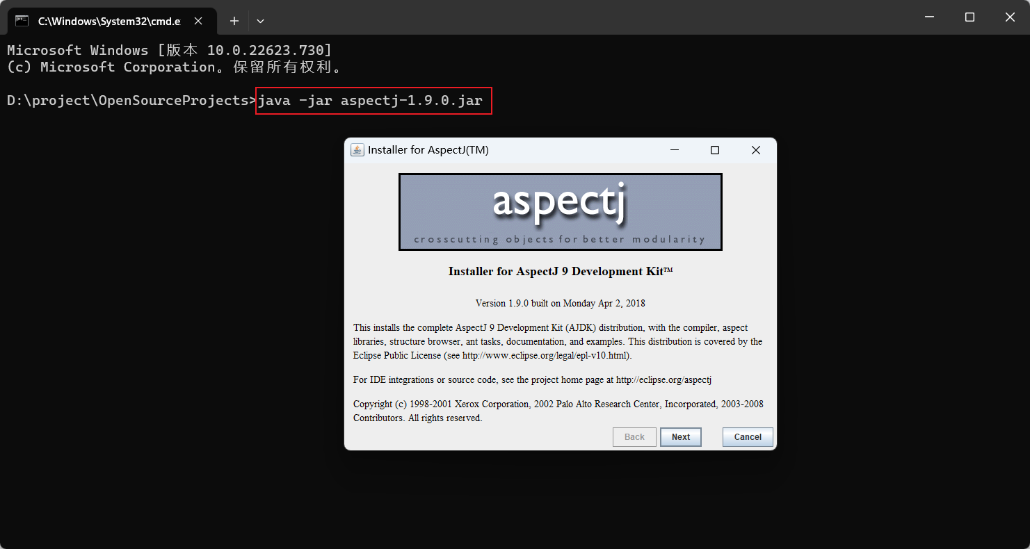Open a new terminal tab with the plus icon

[234, 21]
